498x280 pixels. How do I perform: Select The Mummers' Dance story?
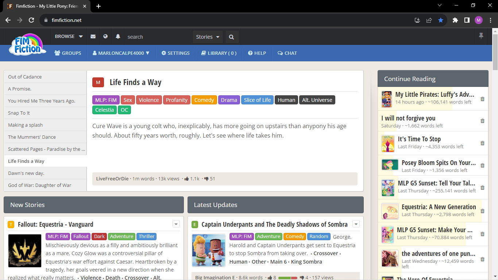45,137
